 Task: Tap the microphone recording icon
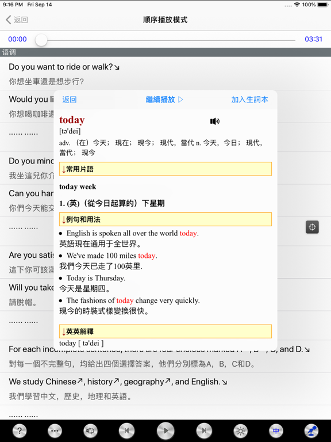click(311, 430)
